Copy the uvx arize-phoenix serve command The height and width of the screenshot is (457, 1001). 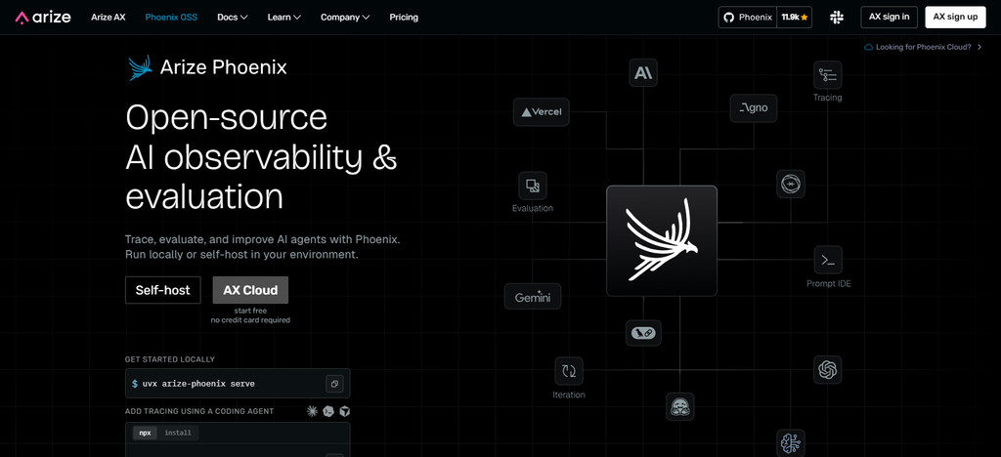click(x=334, y=384)
